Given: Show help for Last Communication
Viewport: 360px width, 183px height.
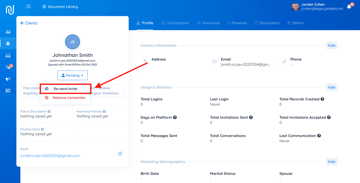Looking at the screenshot, I should [x=319, y=136].
